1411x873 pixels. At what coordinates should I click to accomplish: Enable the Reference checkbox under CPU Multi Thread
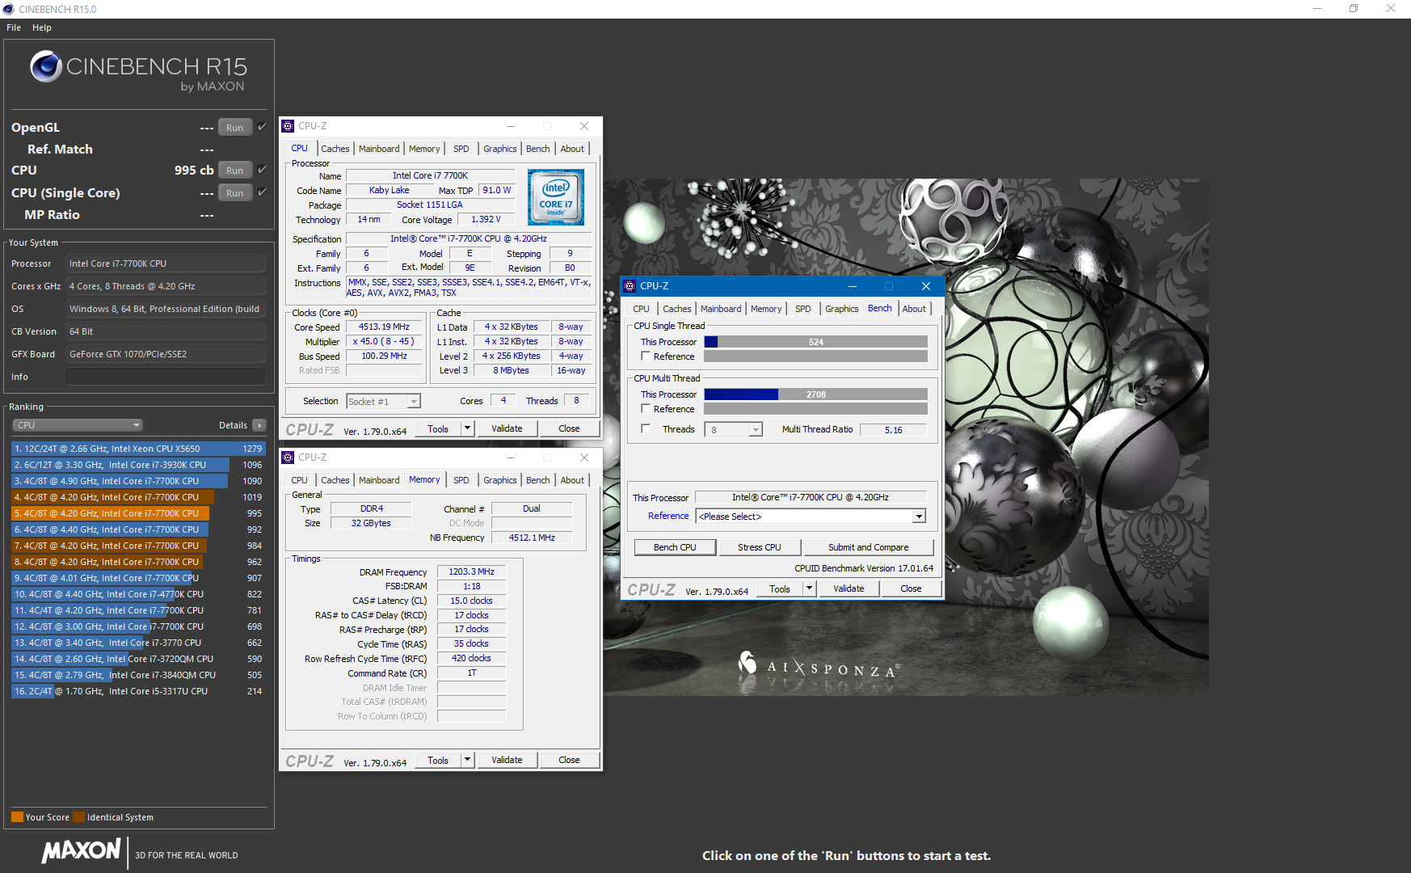pyautogui.click(x=646, y=409)
